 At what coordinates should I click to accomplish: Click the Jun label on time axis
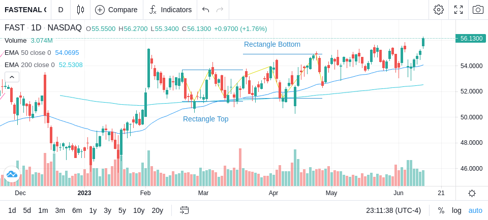coord(399,193)
